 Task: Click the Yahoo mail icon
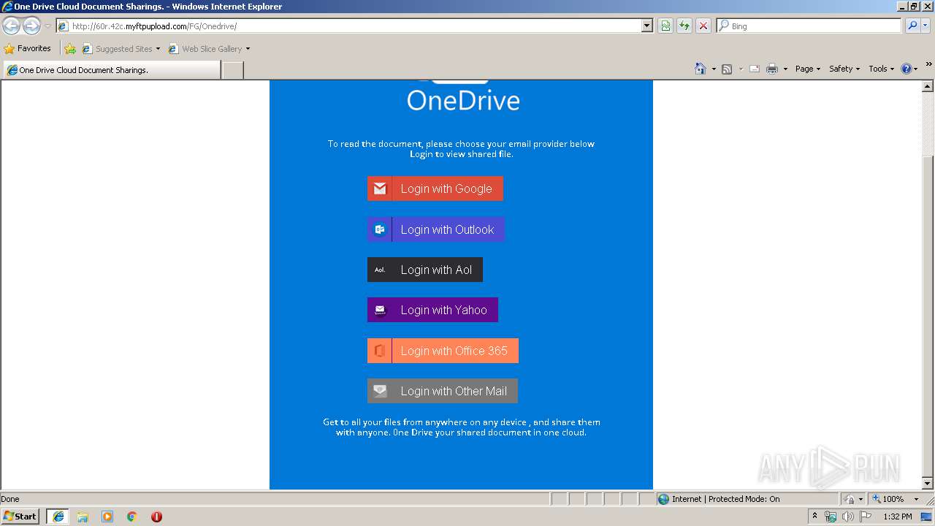pos(380,310)
